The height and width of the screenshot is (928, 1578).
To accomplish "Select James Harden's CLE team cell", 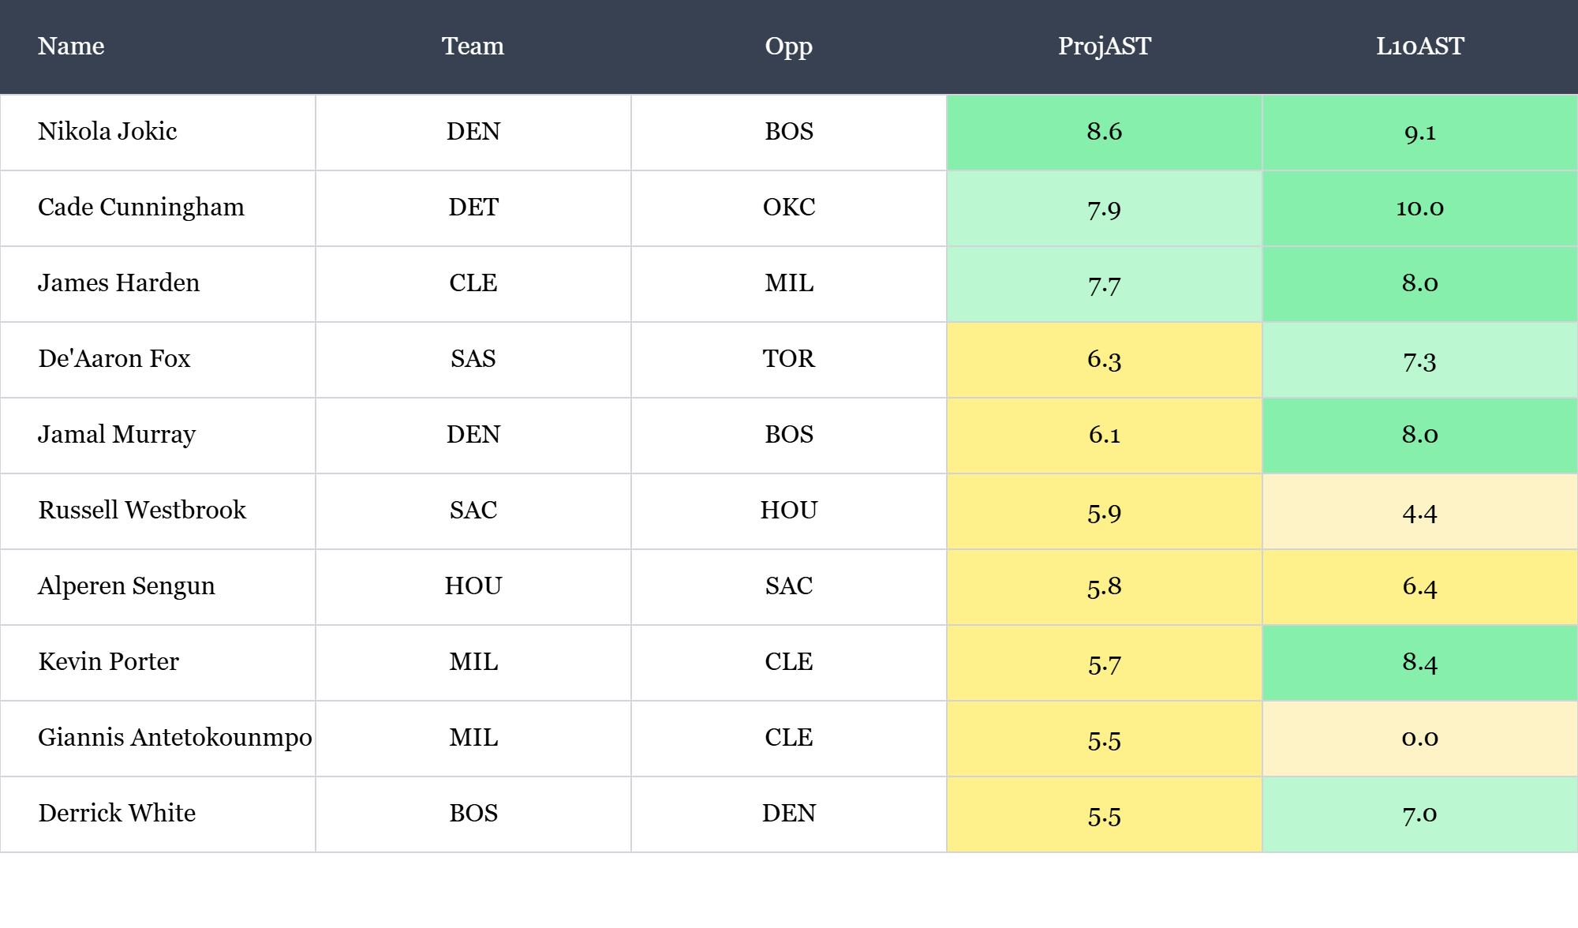I will pyautogui.click(x=473, y=283).
